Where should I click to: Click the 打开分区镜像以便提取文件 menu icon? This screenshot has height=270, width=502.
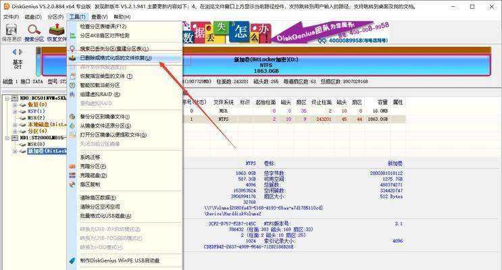[x=73, y=135]
